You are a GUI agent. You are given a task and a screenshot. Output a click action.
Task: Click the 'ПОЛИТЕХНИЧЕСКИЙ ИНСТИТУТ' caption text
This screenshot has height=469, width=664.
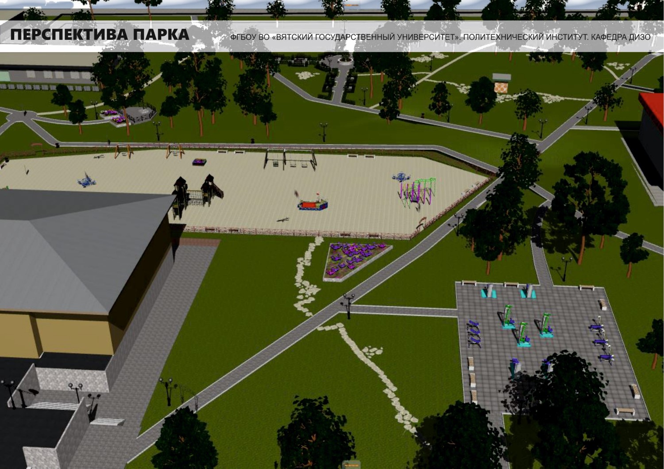point(524,37)
